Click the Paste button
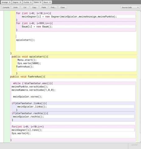141x149 pixels. click(x=44, y=7)
